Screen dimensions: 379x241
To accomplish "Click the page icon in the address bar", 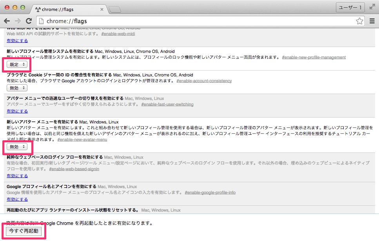I will [41, 21].
